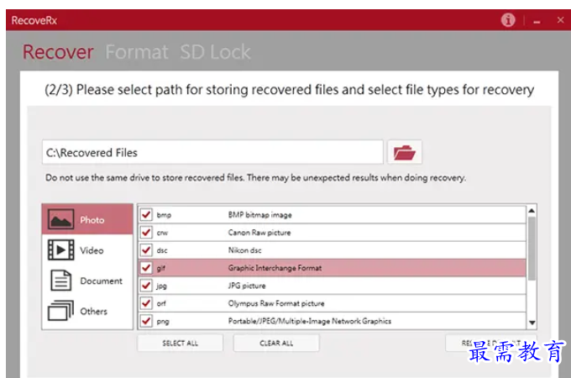The width and height of the screenshot is (571, 378).
Task: Uncheck the dsc file type checkbox
Action: coord(146,250)
